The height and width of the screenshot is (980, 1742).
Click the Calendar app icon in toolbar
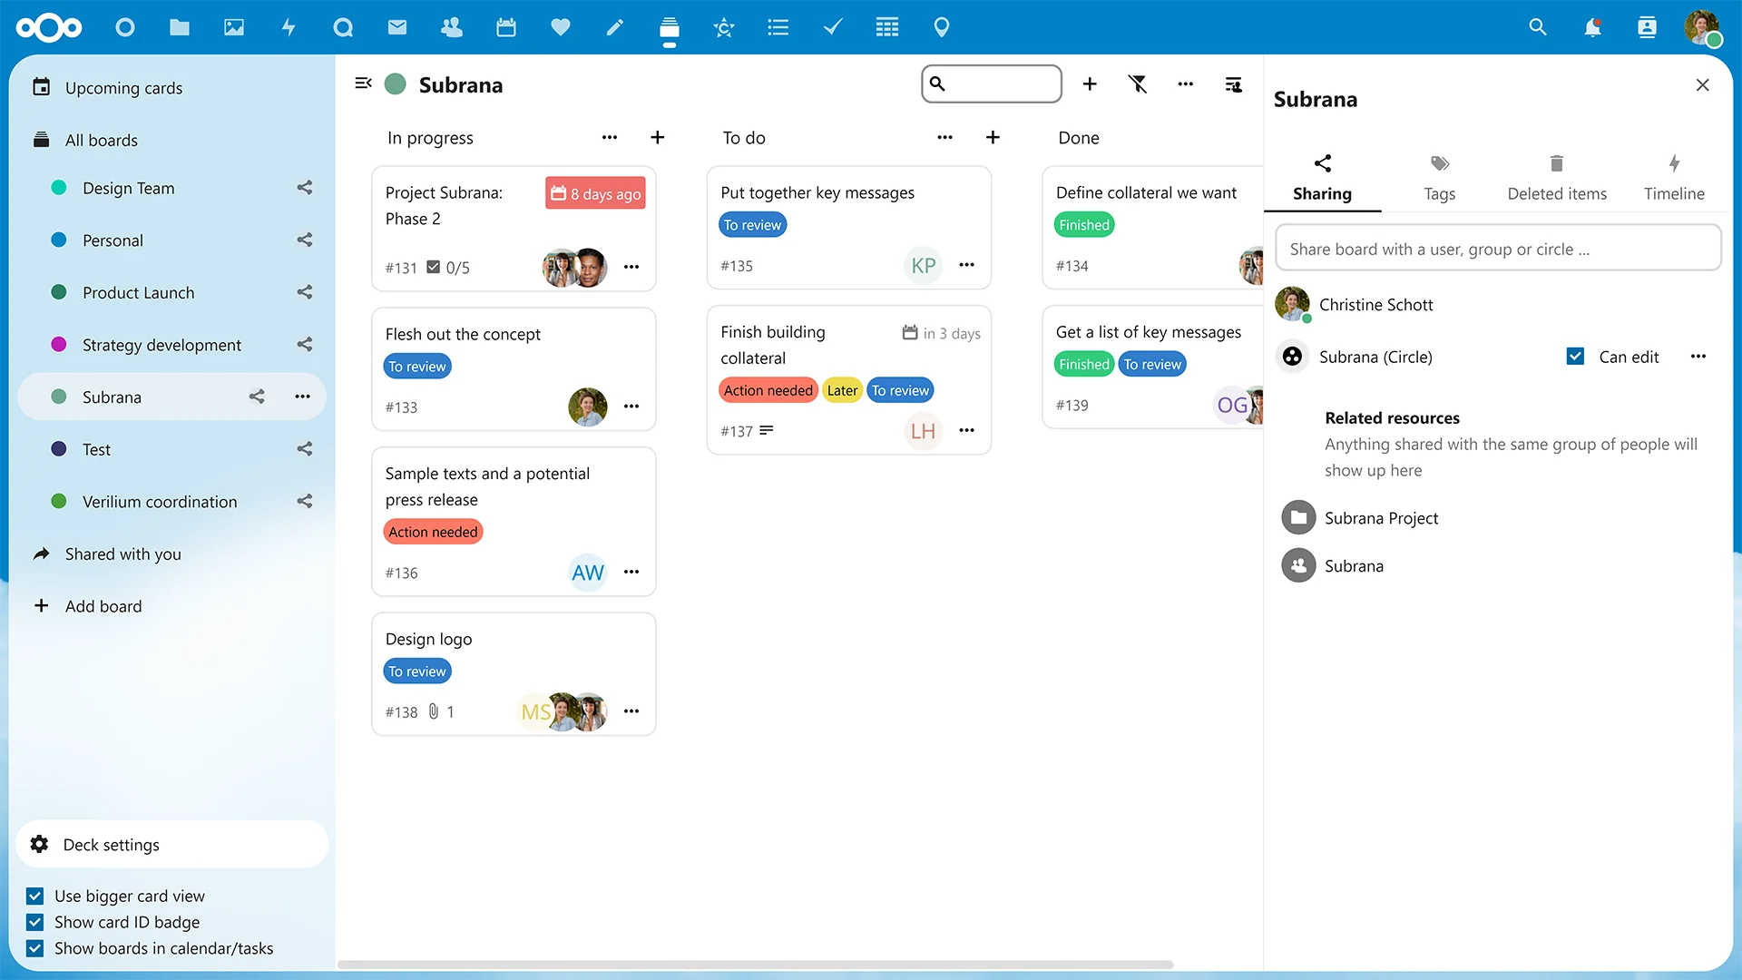point(504,26)
